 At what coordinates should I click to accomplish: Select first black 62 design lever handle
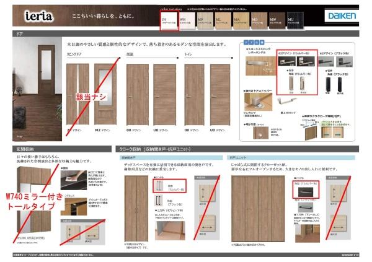pos(326,62)
